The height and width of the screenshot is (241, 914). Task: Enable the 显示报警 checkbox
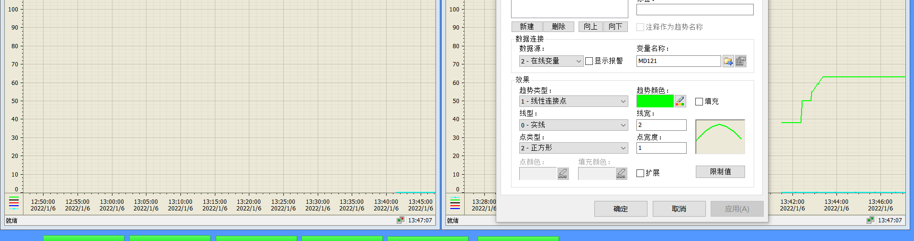590,61
